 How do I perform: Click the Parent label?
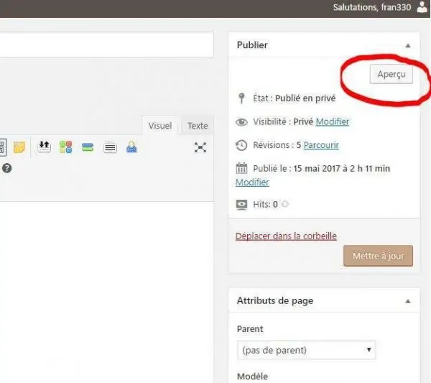point(250,329)
